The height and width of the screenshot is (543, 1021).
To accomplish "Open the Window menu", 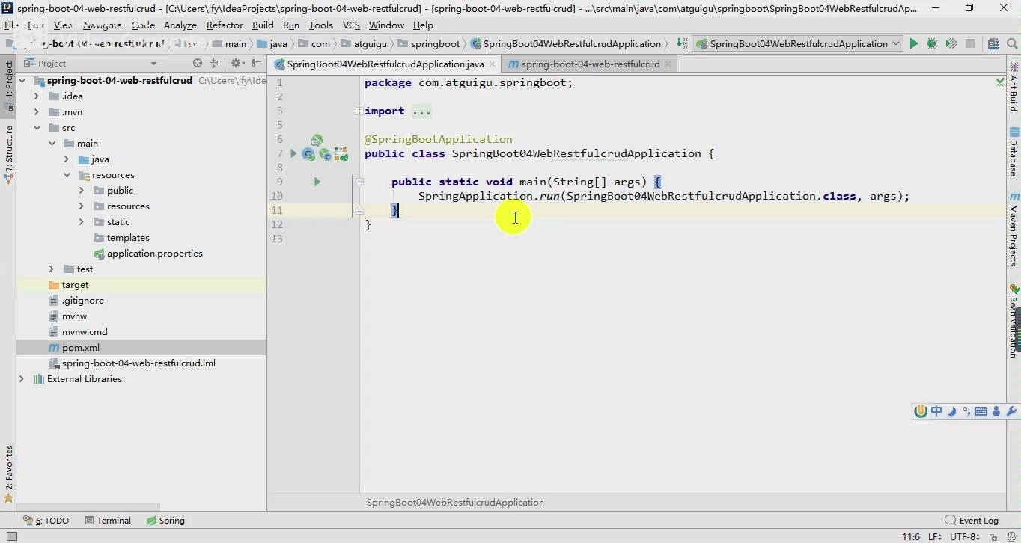I will 386,25.
